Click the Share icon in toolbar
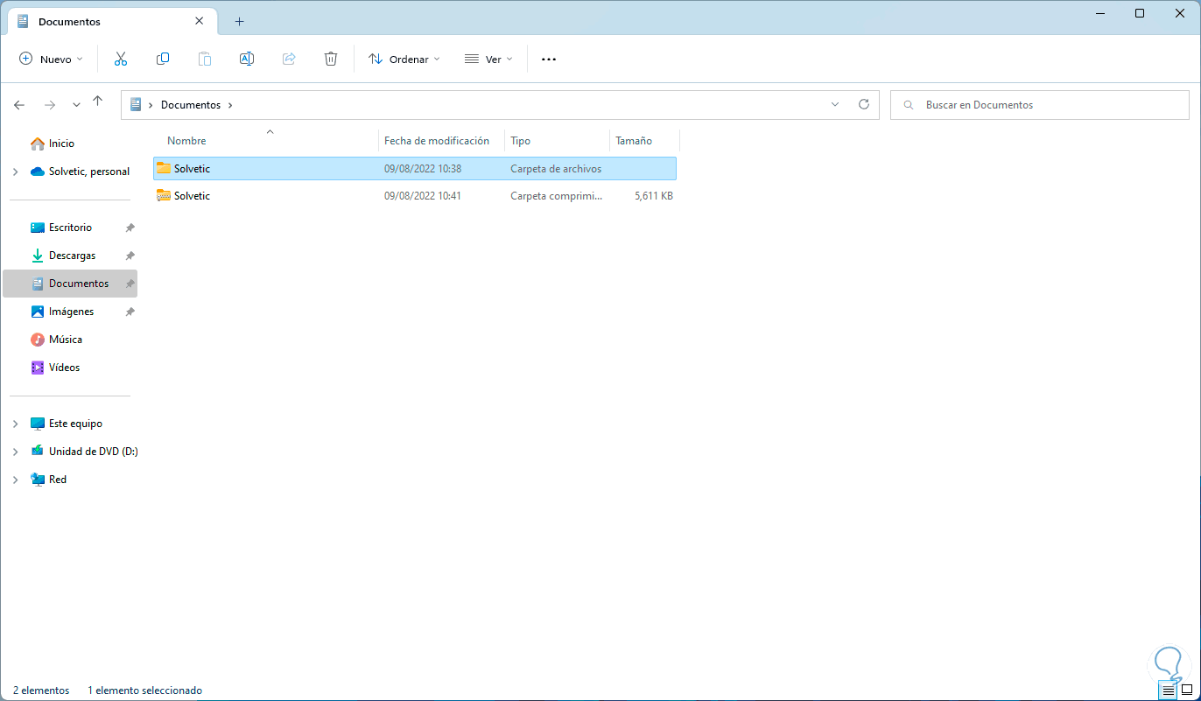 [289, 59]
